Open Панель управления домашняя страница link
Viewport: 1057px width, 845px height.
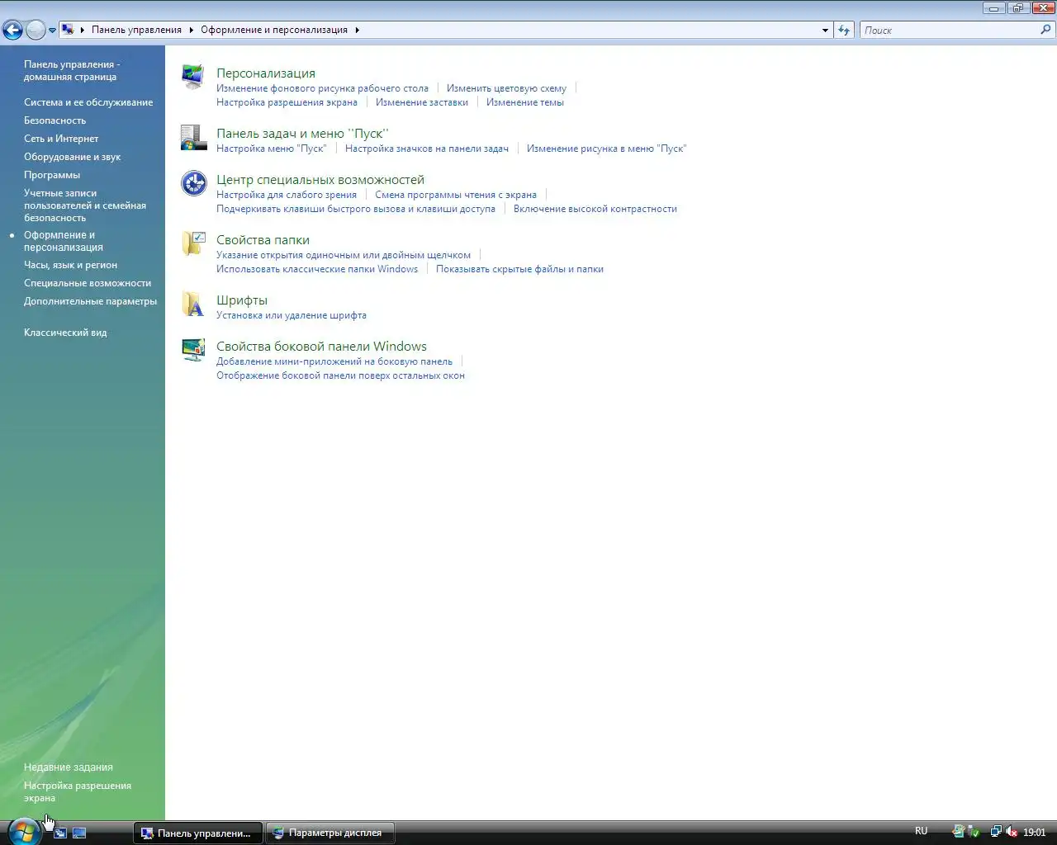72,70
